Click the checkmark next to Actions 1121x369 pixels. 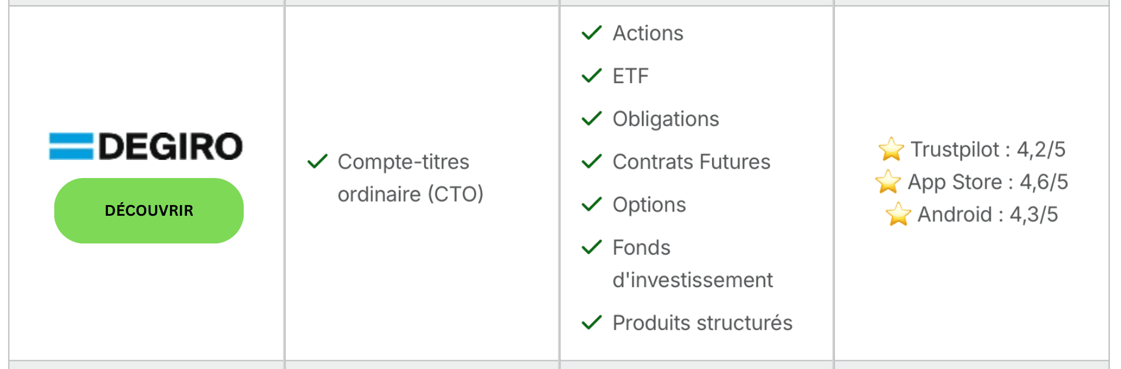tap(592, 33)
